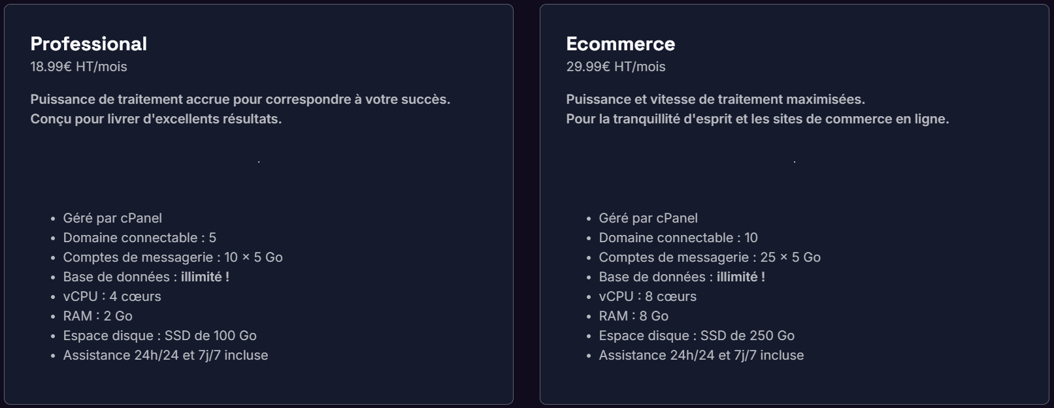Click "RAM : 2 Go" item
The height and width of the screenshot is (408, 1054).
pyautogui.click(x=97, y=316)
